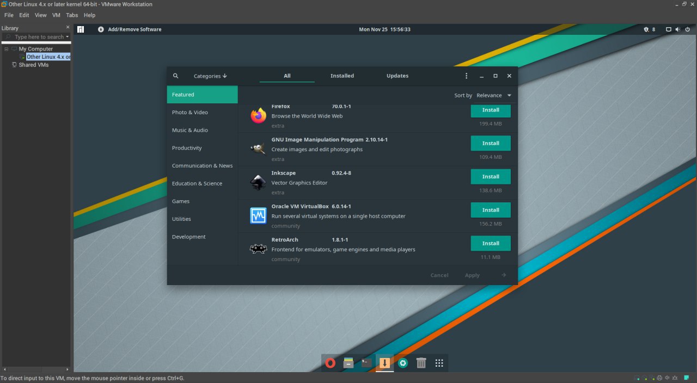Select the Development category
The image size is (697, 383).
pos(203,237)
